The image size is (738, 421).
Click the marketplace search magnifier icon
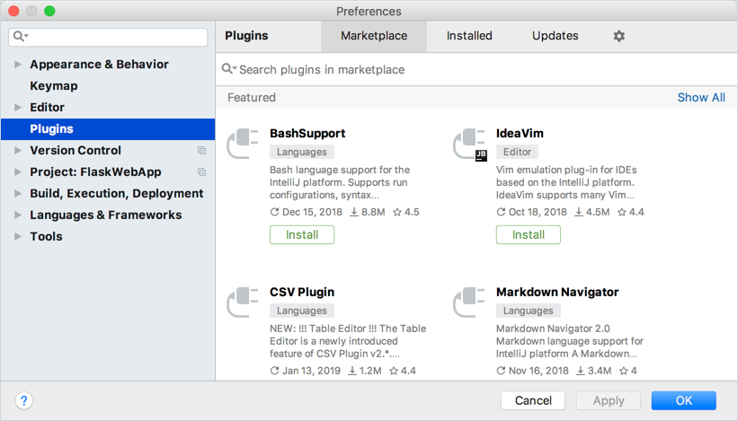(x=228, y=69)
